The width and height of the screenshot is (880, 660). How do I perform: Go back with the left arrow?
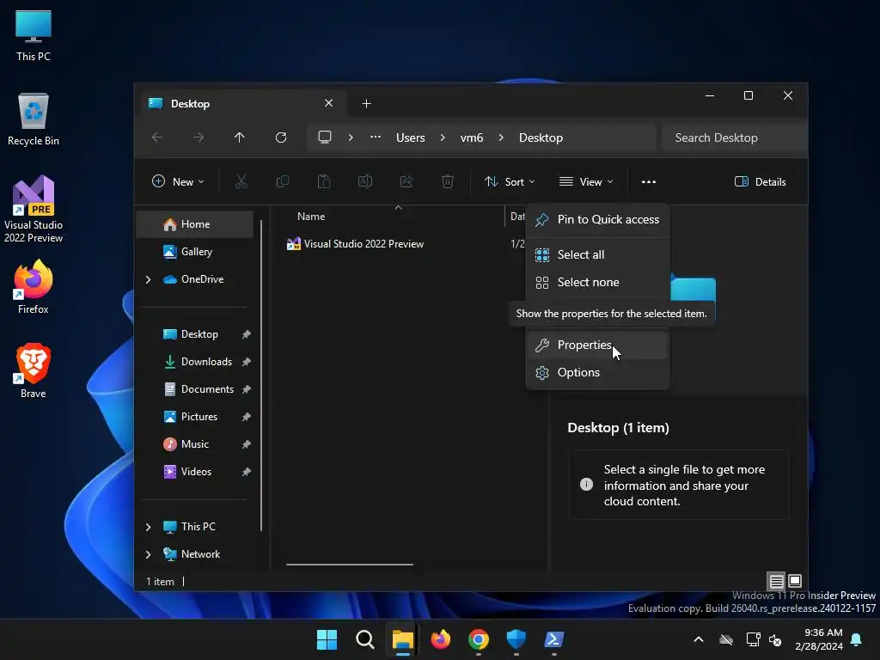pyautogui.click(x=157, y=137)
